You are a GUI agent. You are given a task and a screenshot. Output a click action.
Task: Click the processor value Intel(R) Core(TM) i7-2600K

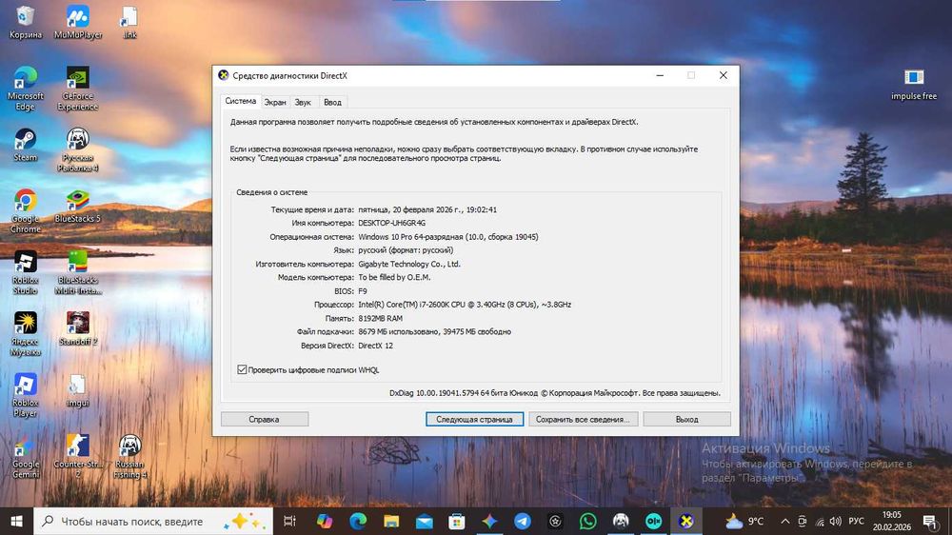pyautogui.click(x=465, y=305)
